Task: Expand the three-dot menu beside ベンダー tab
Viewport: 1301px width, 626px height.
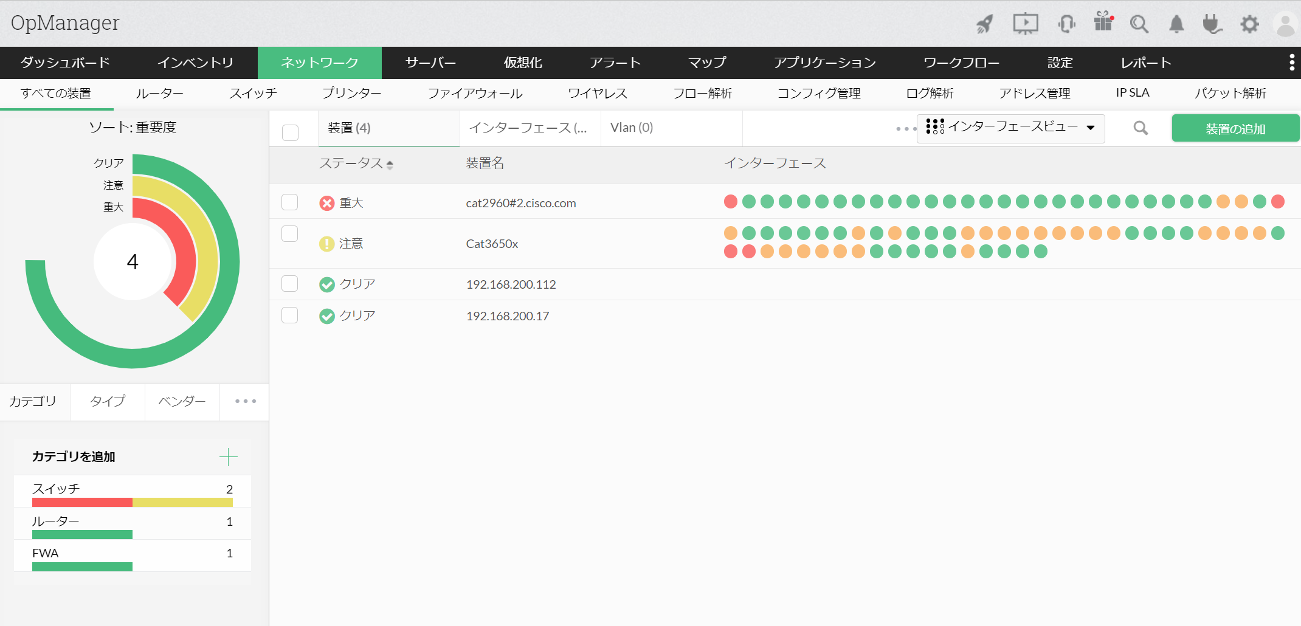Action: point(245,401)
